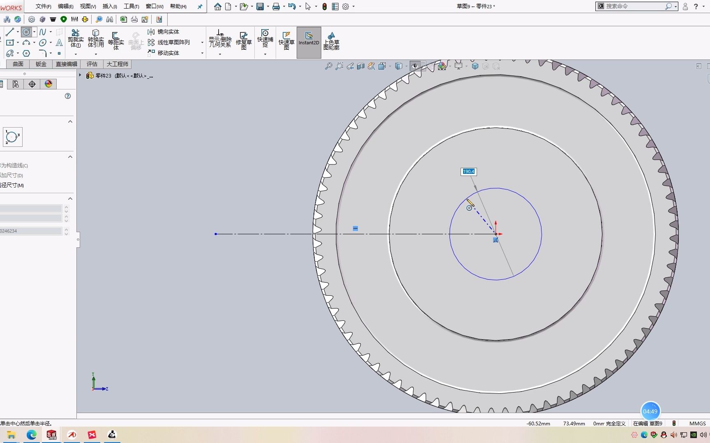Open the Edit Appearance color-ball icon
This screenshot has width=710, height=443.
click(442, 66)
